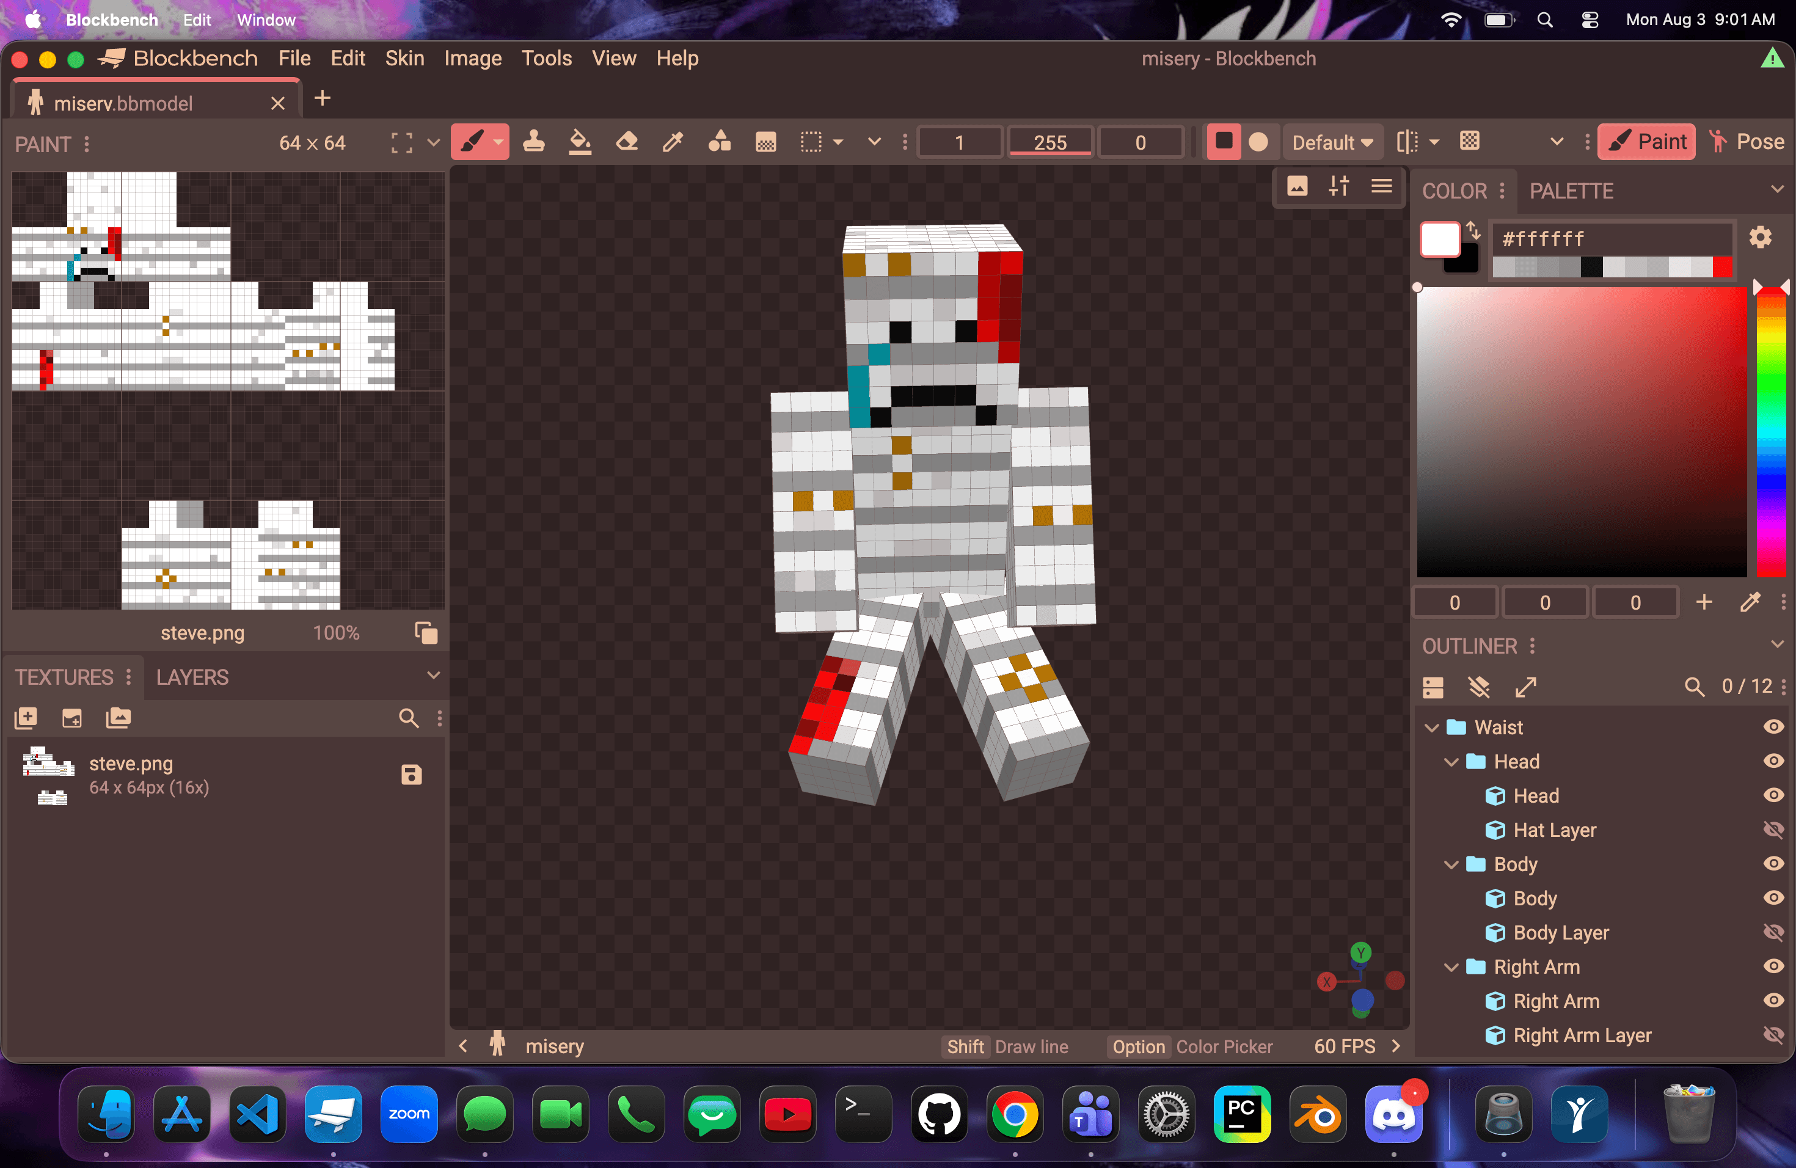This screenshot has width=1796, height=1168.
Task: Select the Copy Brush stamp tool
Action: point(535,142)
